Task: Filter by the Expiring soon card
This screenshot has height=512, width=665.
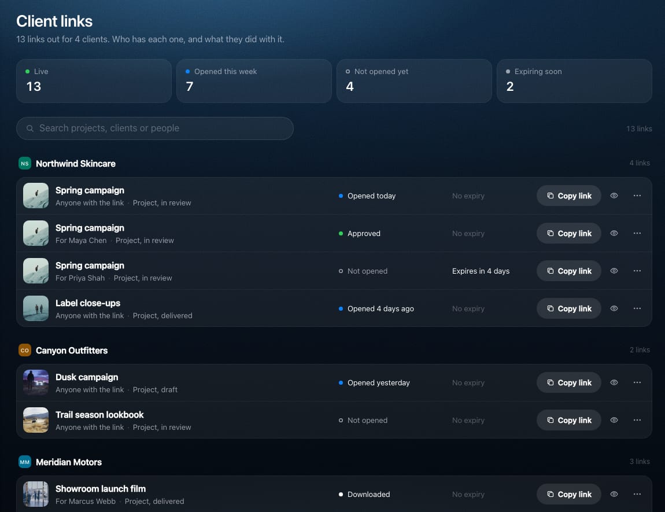Action: tap(574, 80)
